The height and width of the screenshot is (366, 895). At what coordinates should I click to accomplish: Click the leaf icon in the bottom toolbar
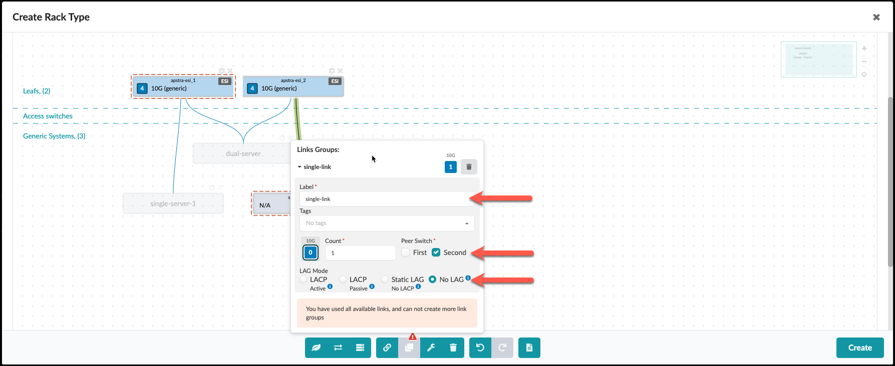point(316,347)
